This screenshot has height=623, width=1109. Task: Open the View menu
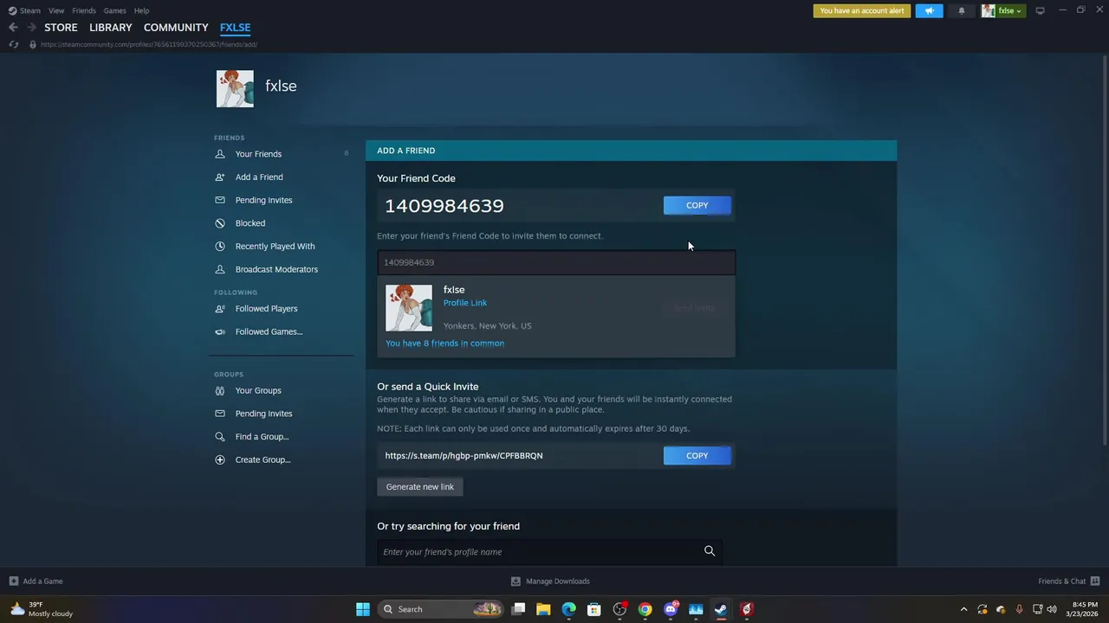tap(56, 10)
